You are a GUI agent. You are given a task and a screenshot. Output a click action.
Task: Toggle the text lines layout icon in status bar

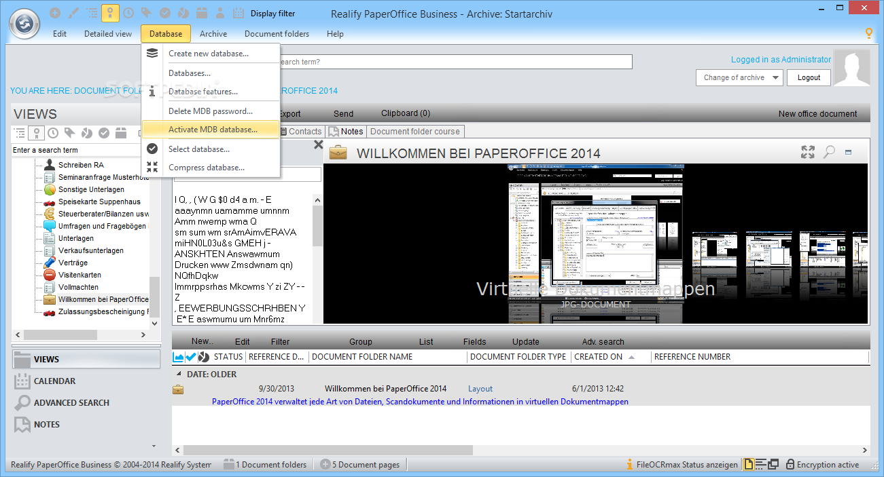761,465
